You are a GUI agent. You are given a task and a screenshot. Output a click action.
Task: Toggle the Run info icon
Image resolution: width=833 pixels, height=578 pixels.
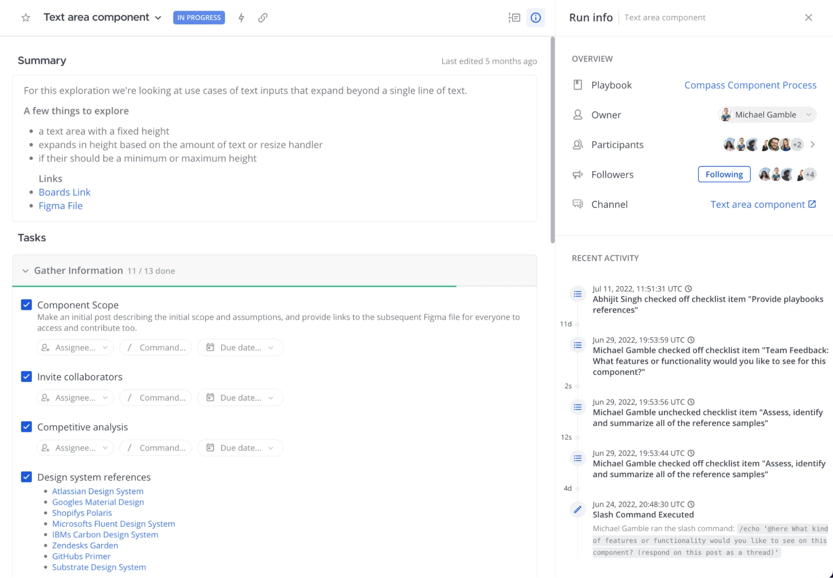coord(535,18)
